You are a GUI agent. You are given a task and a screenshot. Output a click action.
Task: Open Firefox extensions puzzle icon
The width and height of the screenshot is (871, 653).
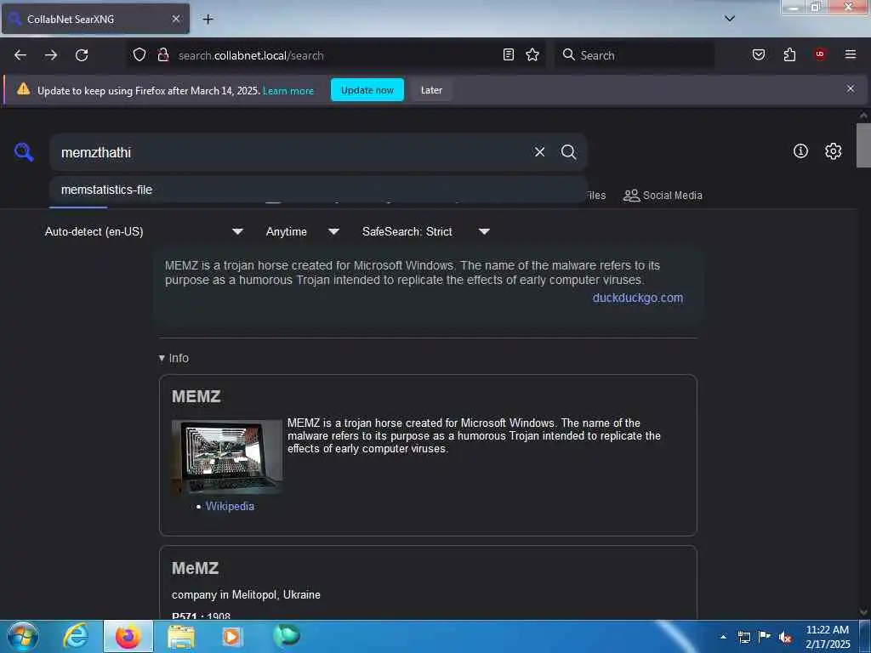click(789, 54)
